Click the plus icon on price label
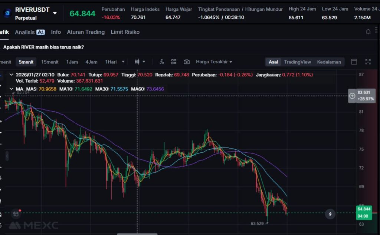 click(x=352, y=96)
